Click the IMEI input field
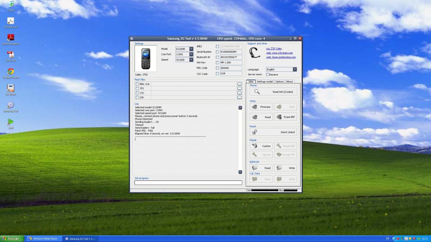The width and height of the screenshot is (431, 242). [231, 46]
